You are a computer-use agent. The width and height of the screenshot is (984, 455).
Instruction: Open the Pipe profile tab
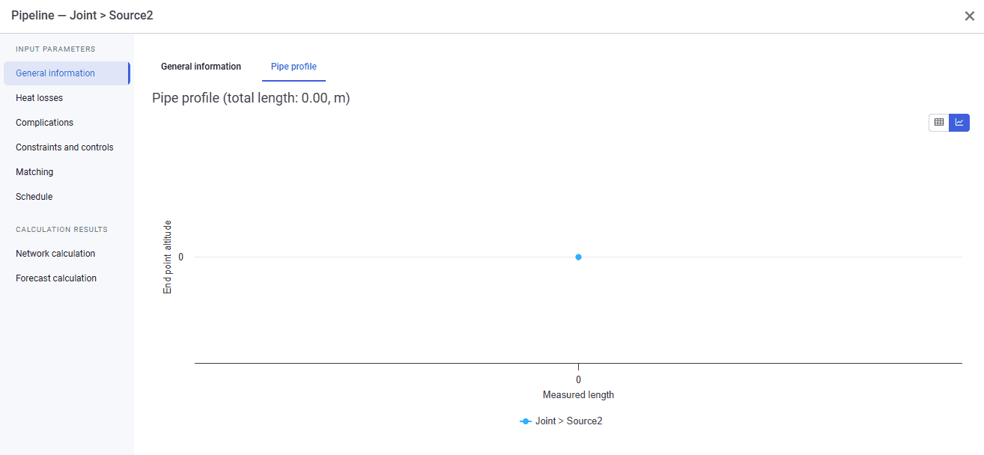tap(294, 67)
